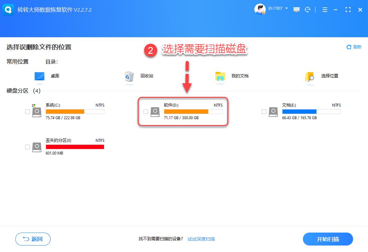Start scanning with 开始扫描 button
This screenshot has height=252, width=368.
(x=328, y=239)
